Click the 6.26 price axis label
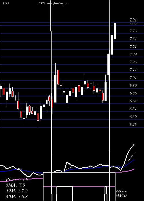The height and width of the screenshot is (201, 144). [133, 124]
